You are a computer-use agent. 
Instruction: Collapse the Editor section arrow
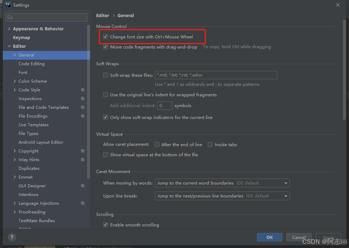[9, 46]
